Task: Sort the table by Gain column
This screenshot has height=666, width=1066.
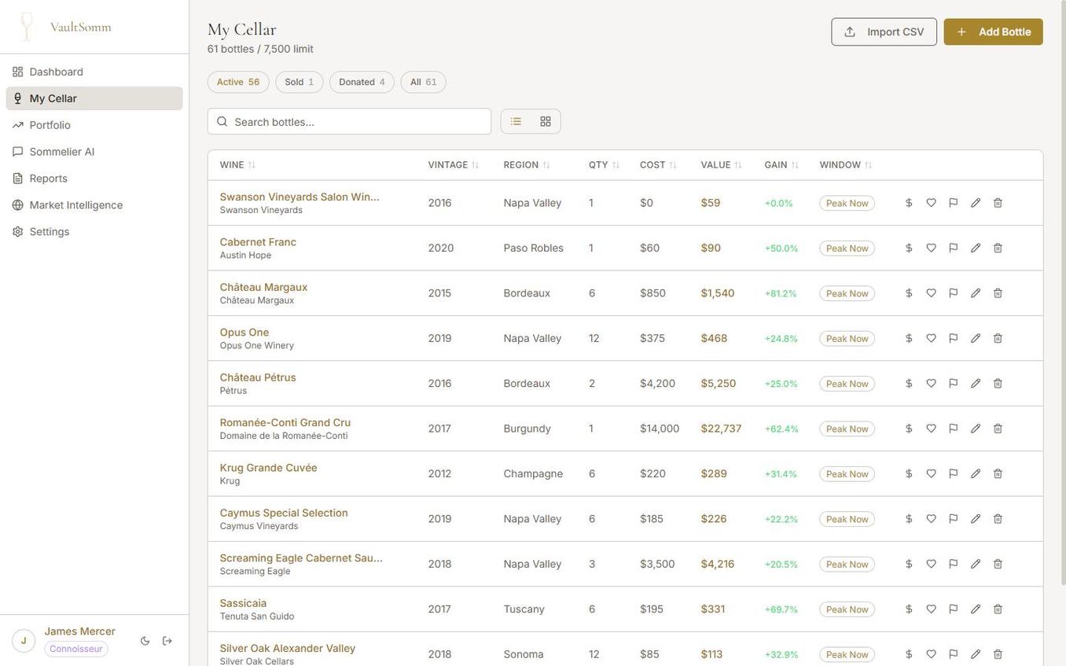Action: (x=782, y=165)
